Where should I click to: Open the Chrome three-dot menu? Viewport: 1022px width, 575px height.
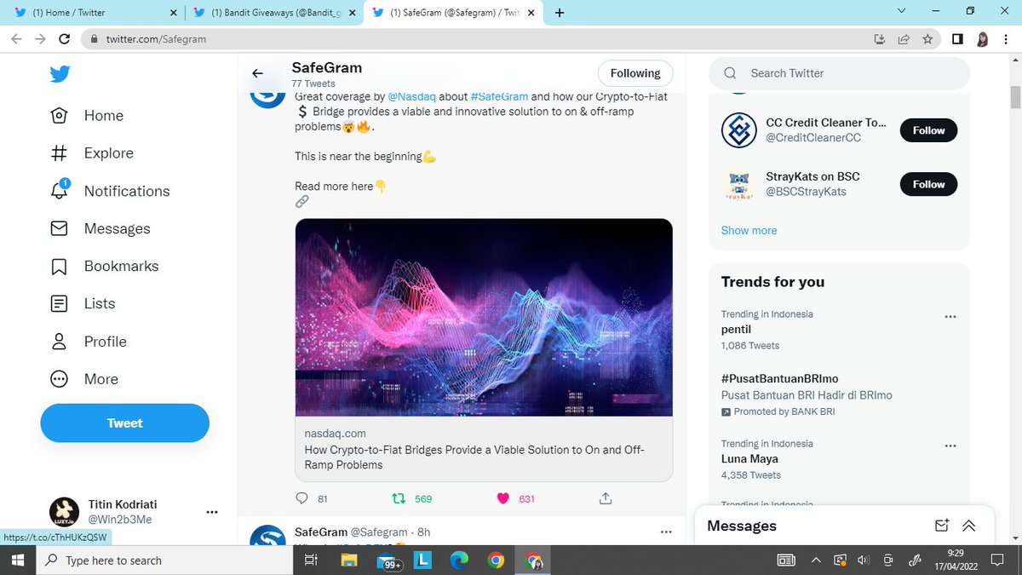coord(1006,39)
